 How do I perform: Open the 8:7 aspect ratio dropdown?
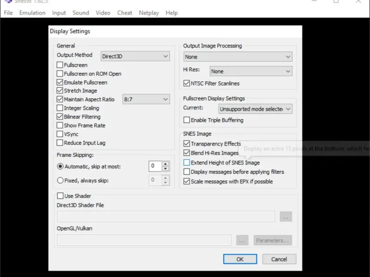tap(146, 99)
